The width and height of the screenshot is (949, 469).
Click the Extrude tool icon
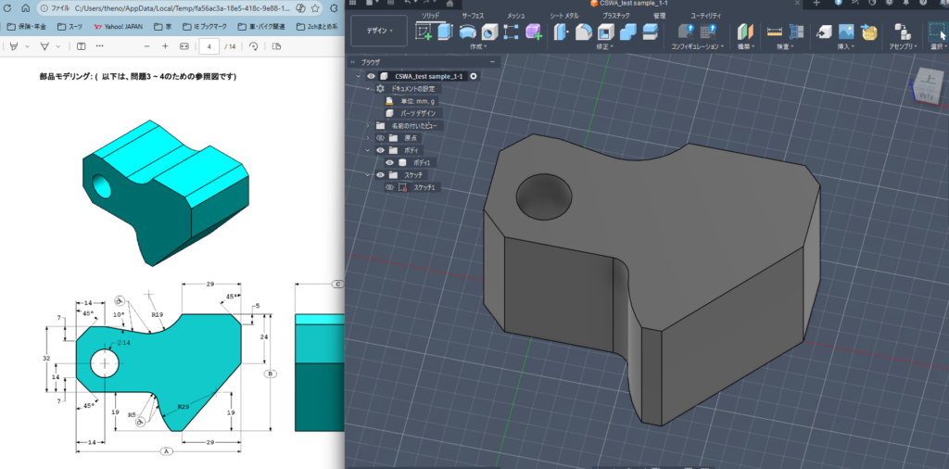click(445, 32)
